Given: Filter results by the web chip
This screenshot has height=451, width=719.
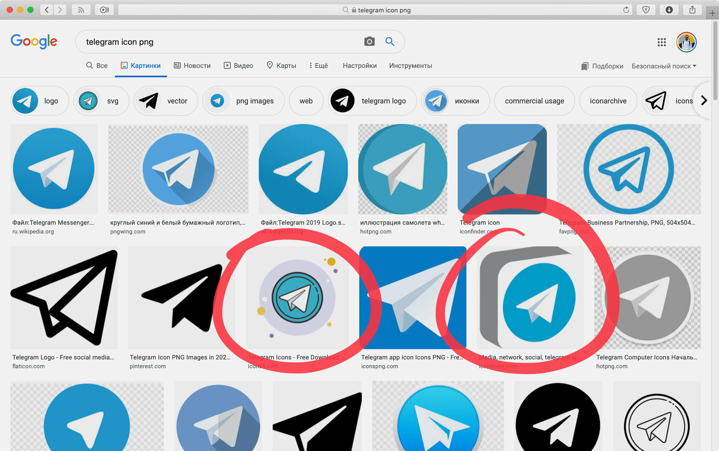Looking at the screenshot, I should 306,101.
